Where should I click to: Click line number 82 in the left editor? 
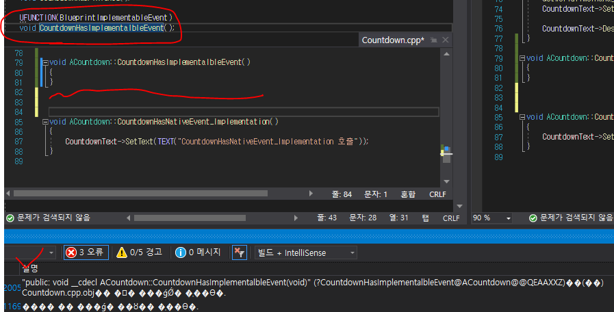pyautogui.click(x=18, y=92)
